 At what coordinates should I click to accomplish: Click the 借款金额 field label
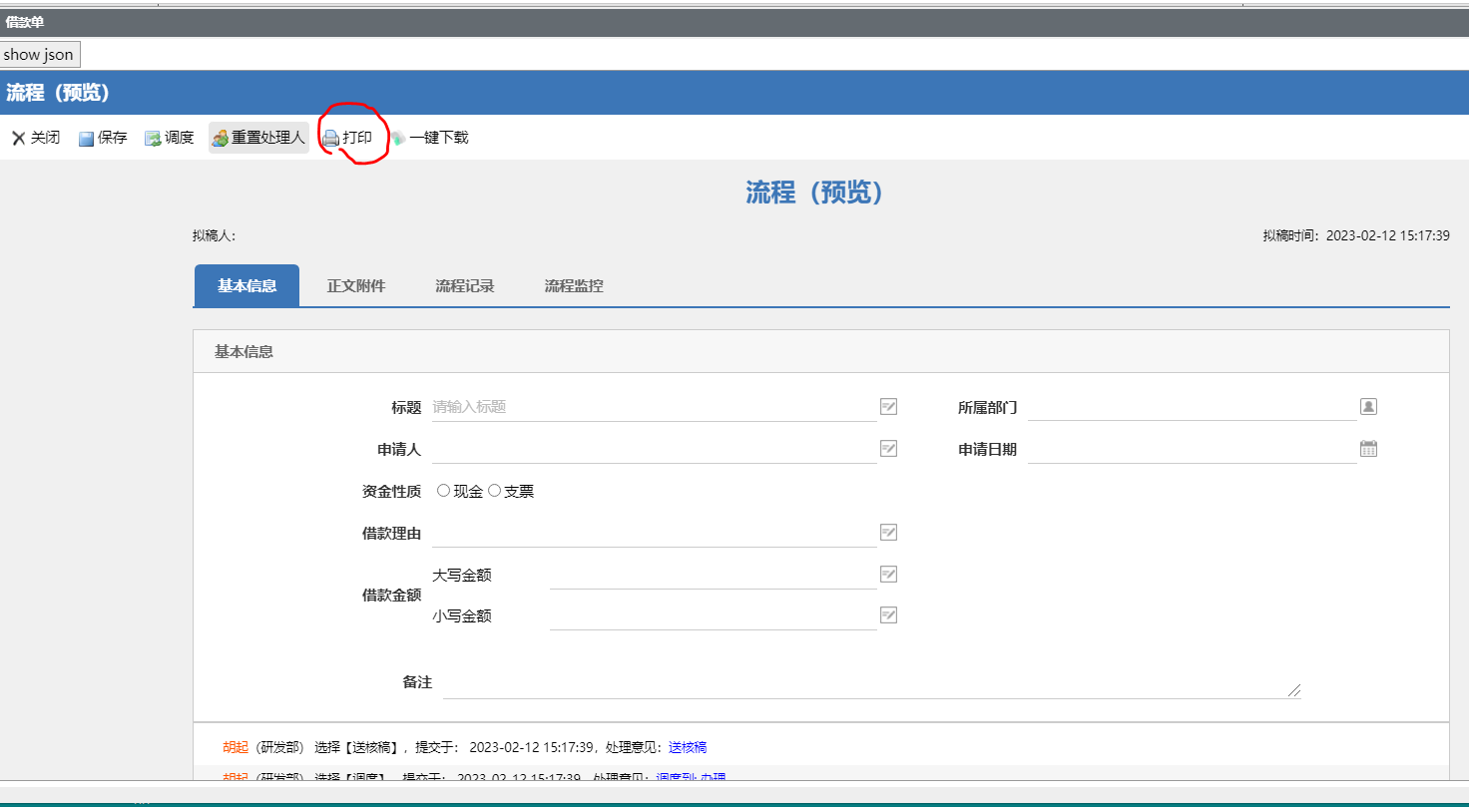coord(391,596)
